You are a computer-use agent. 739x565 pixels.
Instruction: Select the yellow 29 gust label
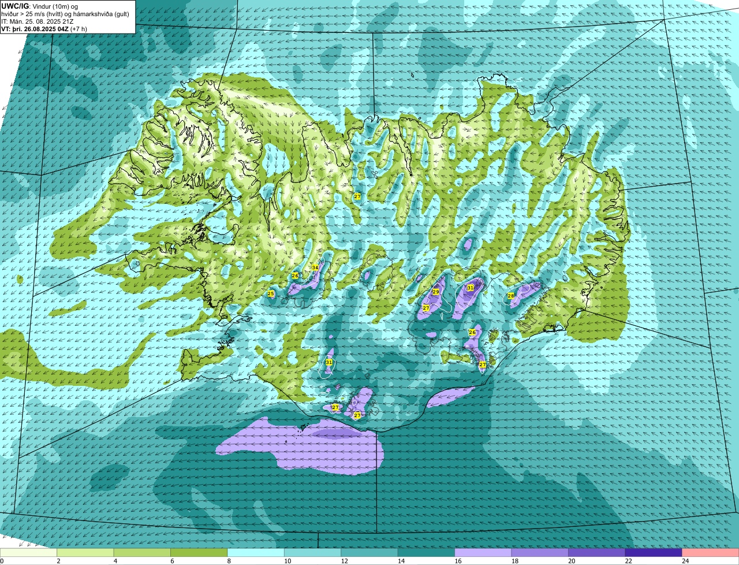[435, 292]
